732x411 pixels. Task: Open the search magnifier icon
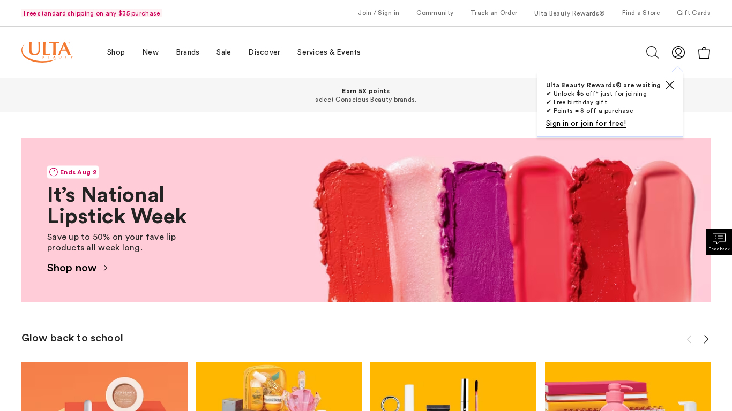tap(652, 52)
